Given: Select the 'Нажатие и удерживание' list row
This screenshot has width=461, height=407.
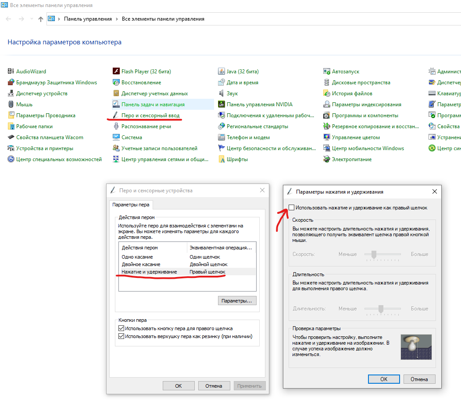Looking at the screenshot, I should 149,272.
